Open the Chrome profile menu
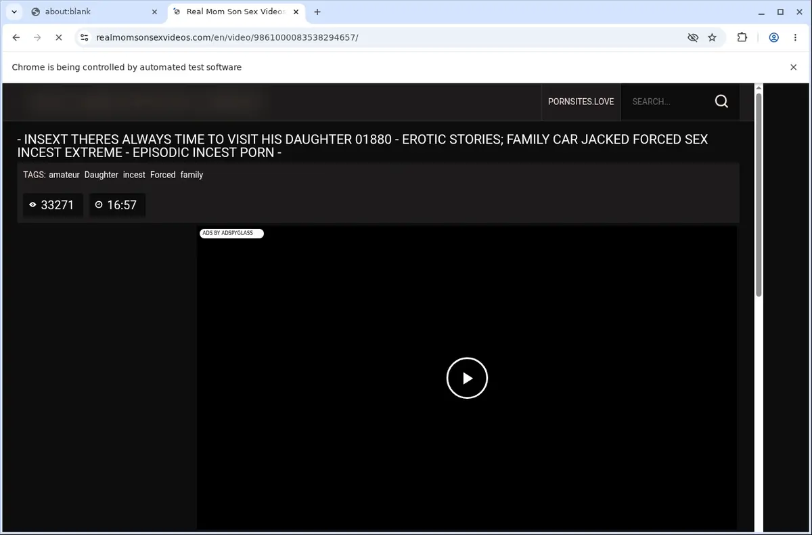 tap(773, 37)
